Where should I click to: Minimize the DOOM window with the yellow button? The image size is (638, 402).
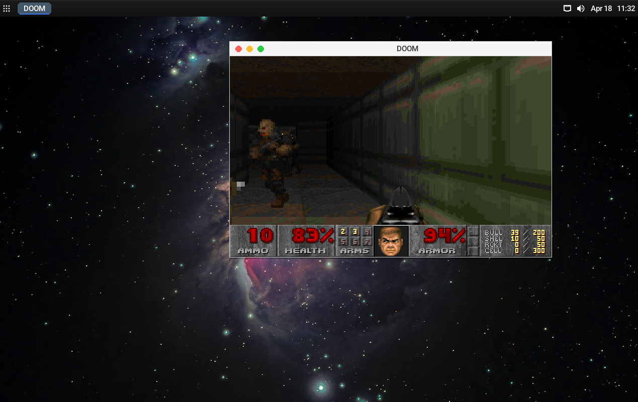pyautogui.click(x=249, y=49)
